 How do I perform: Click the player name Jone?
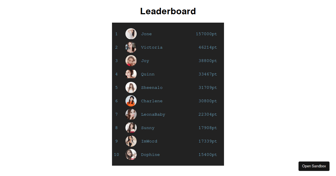tap(146, 34)
